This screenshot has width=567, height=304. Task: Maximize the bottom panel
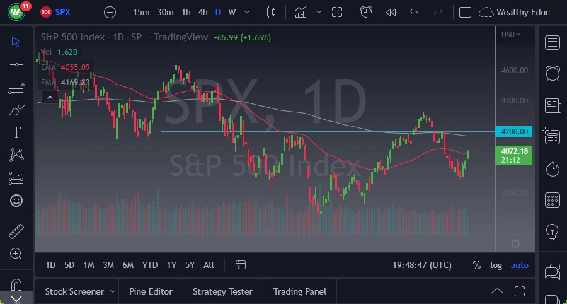520,291
